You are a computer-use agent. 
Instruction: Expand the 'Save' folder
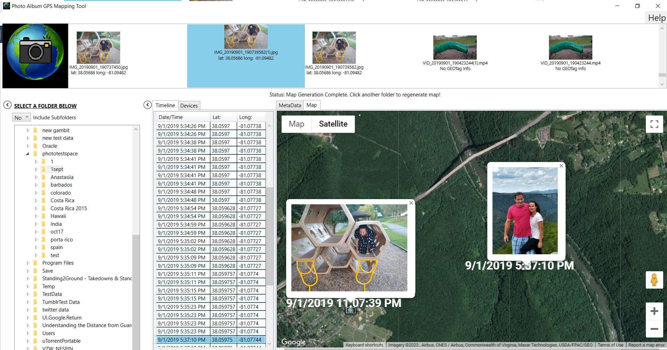(28, 271)
